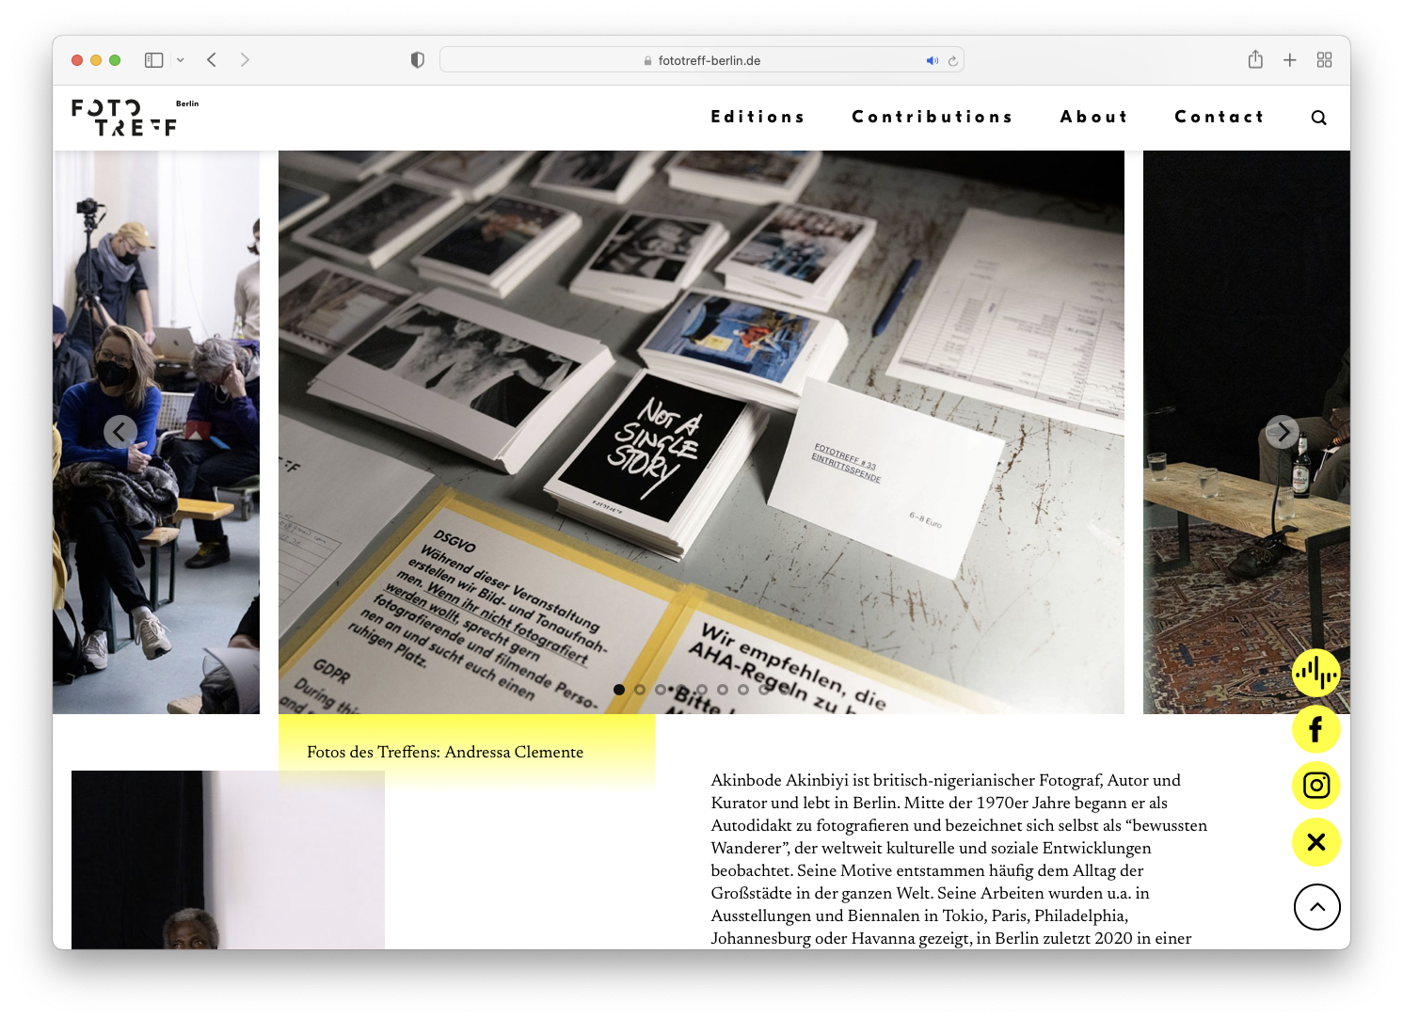This screenshot has width=1403, height=1019.
Task: Open the Contributions menu
Action: click(932, 117)
